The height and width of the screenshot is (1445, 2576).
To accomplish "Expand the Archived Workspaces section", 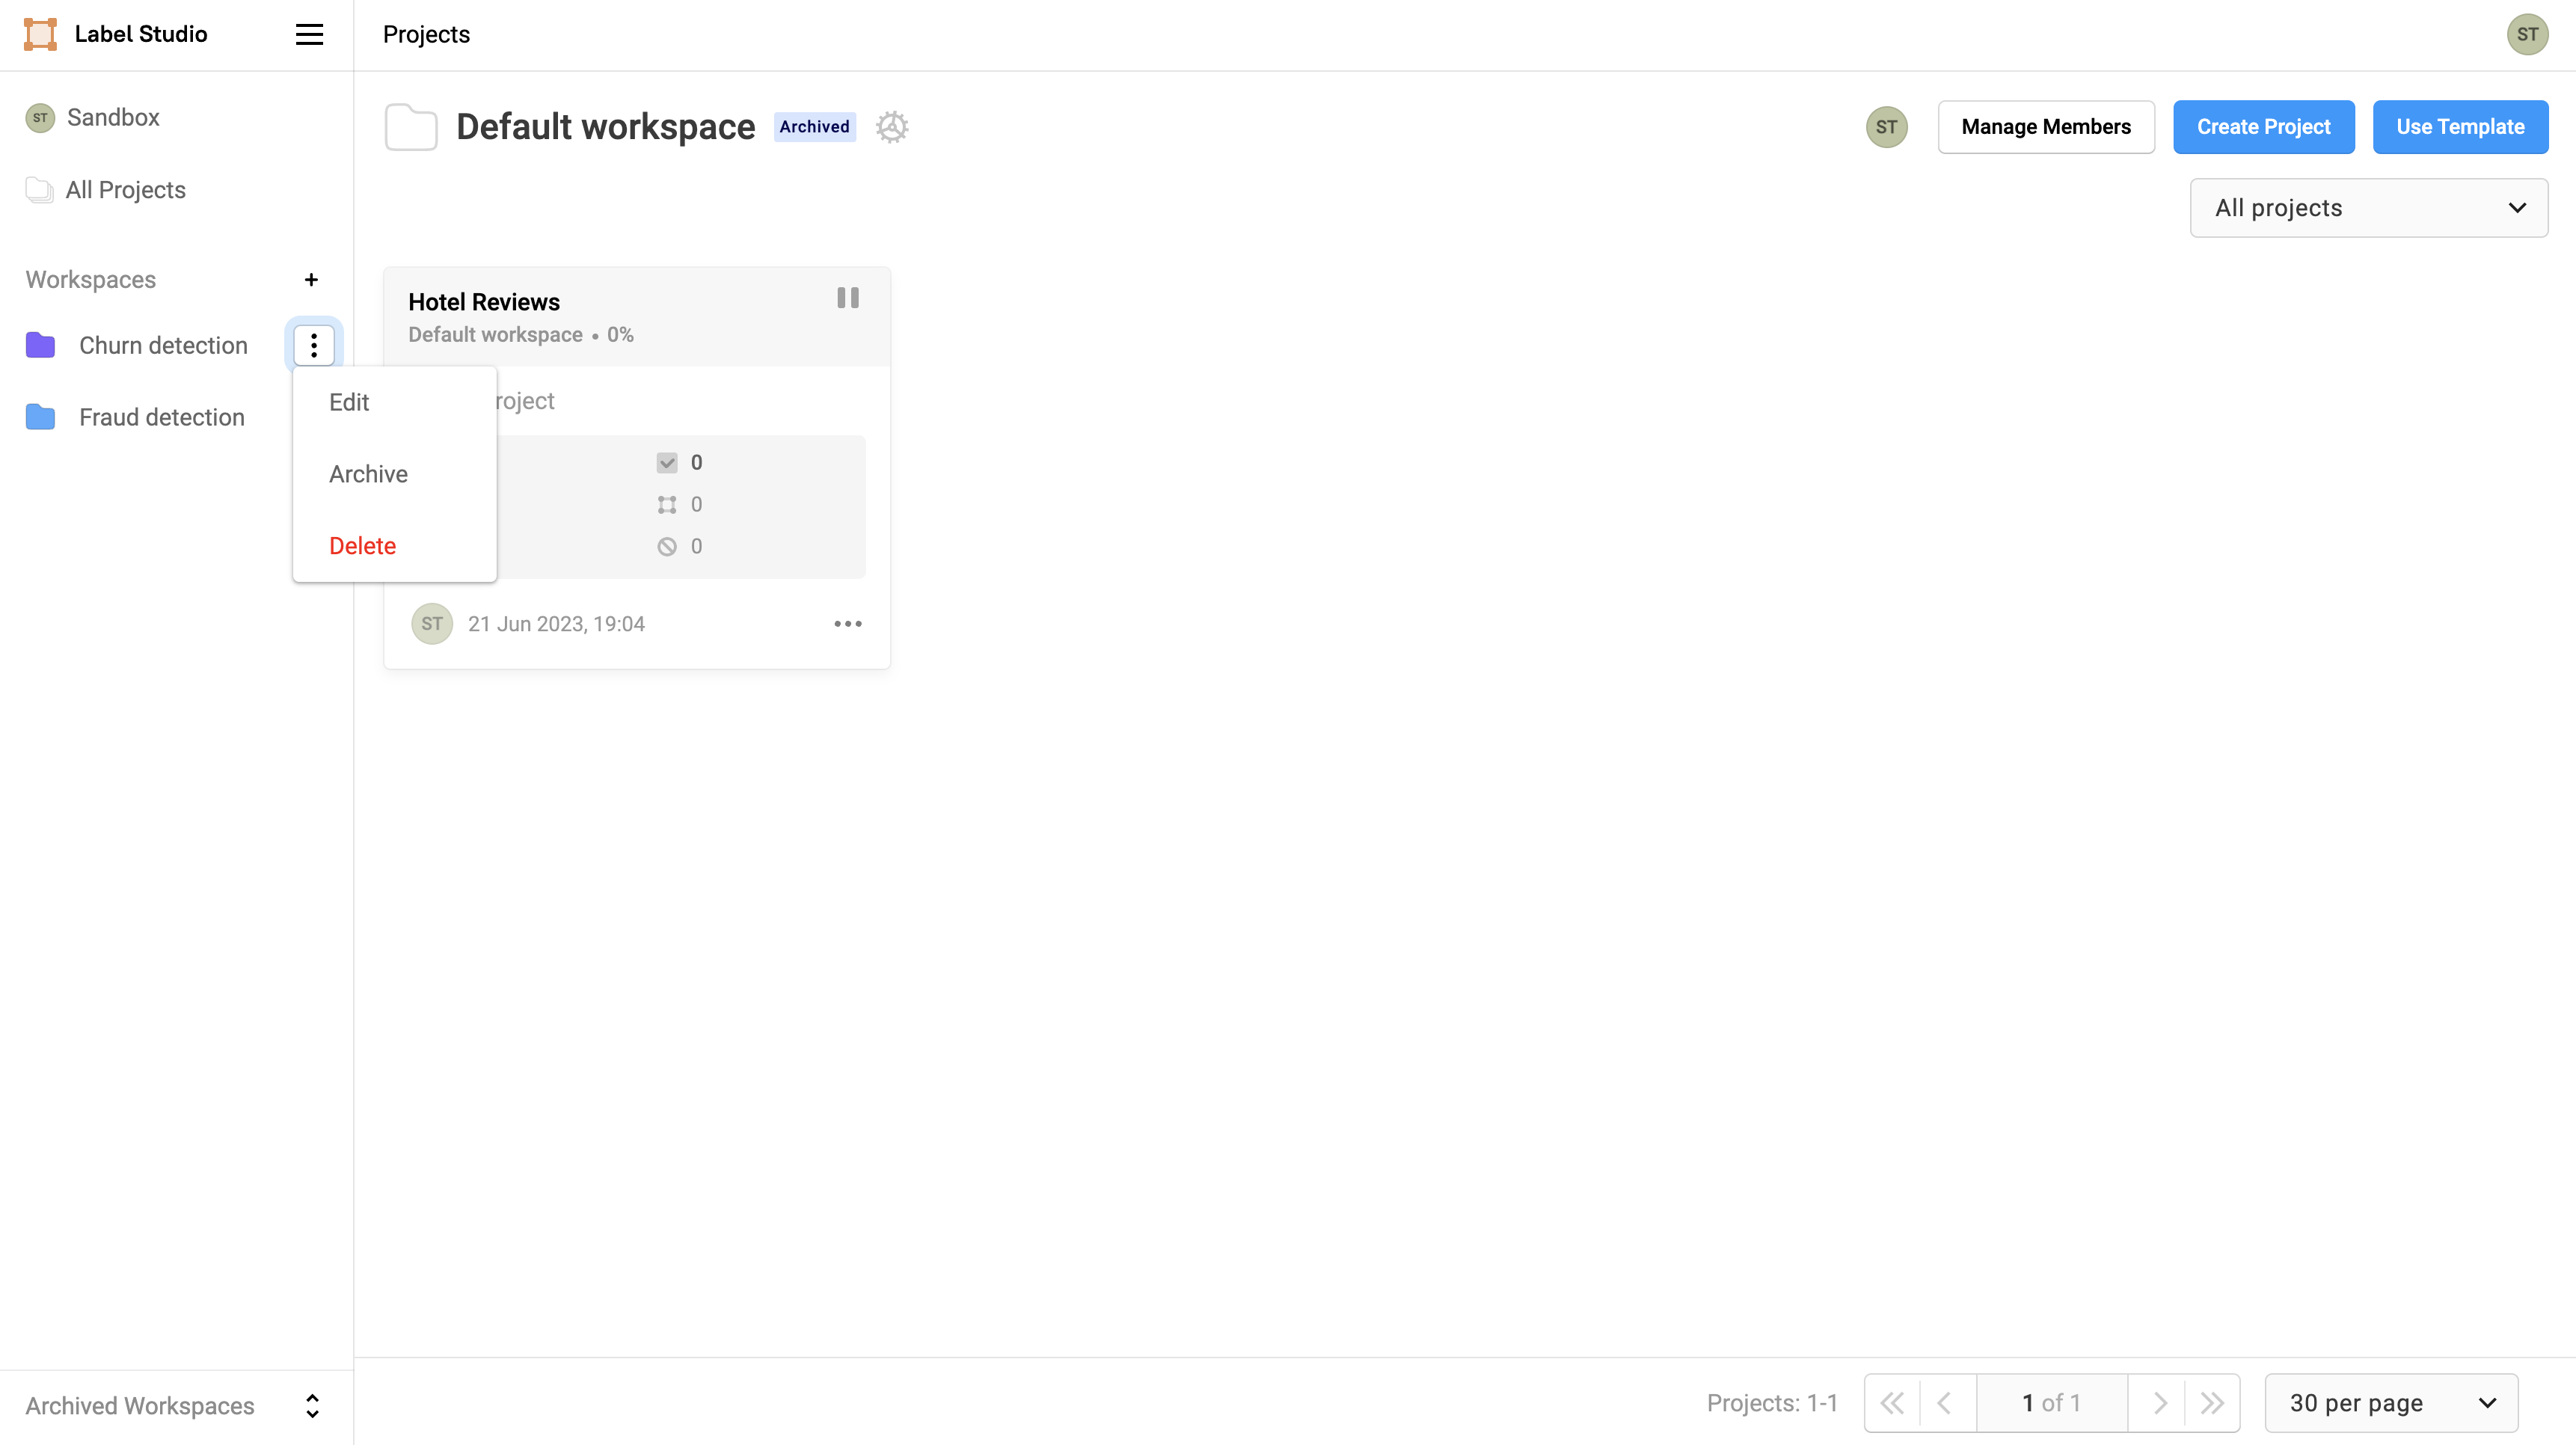I will click(x=312, y=1406).
